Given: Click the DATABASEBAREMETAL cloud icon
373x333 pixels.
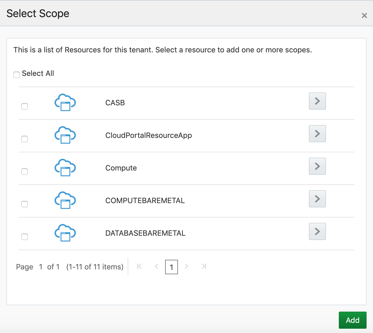Looking at the screenshot, I should click(x=65, y=233).
